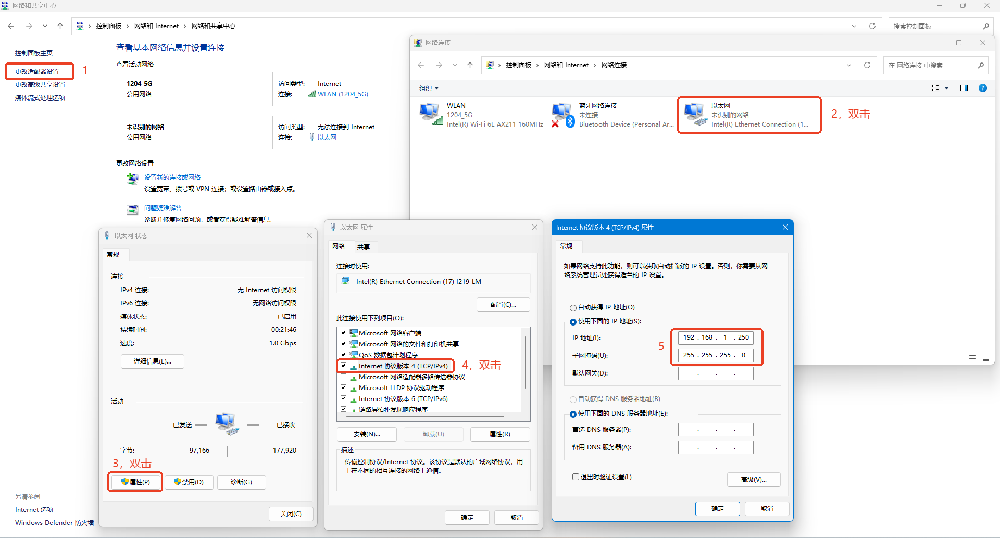This screenshot has width=1000, height=538.
Task: Click the help question mark icon
Action: coord(982,88)
